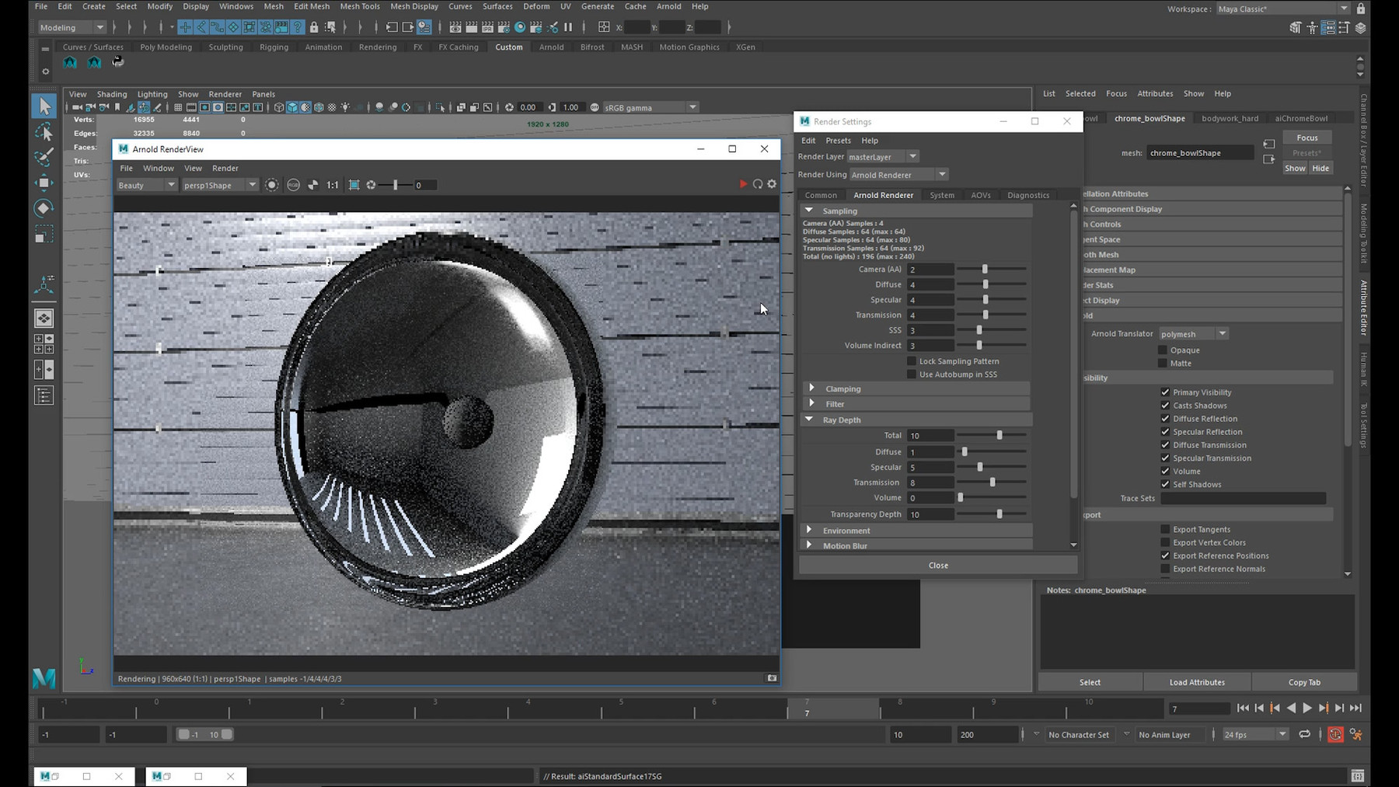Expand the Environment section

coord(809,530)
